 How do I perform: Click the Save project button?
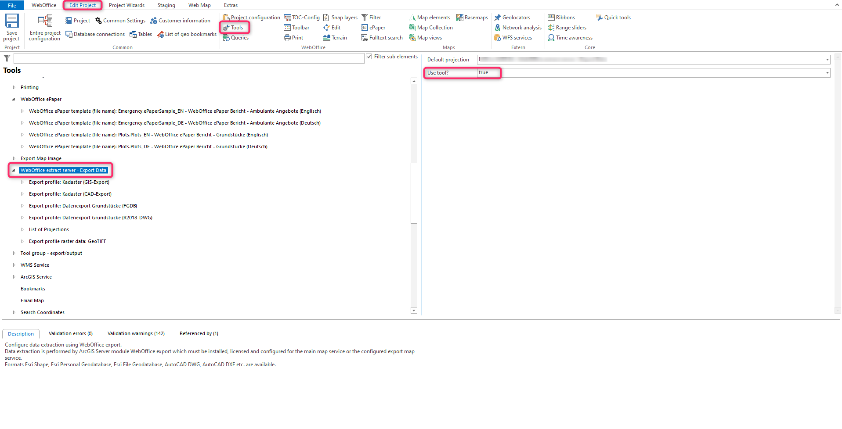(11, 27)
